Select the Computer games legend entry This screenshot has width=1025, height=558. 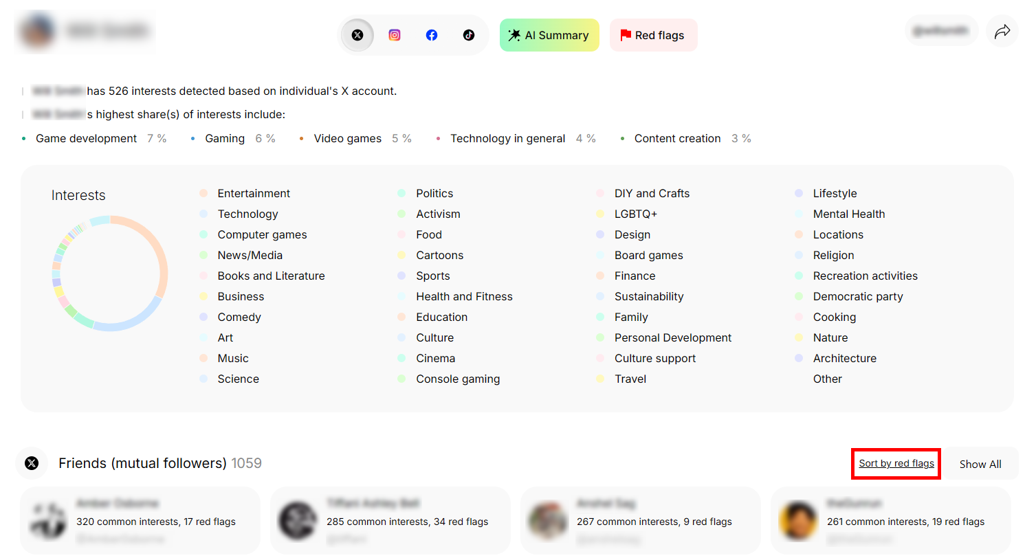click(x=262, y=234)
